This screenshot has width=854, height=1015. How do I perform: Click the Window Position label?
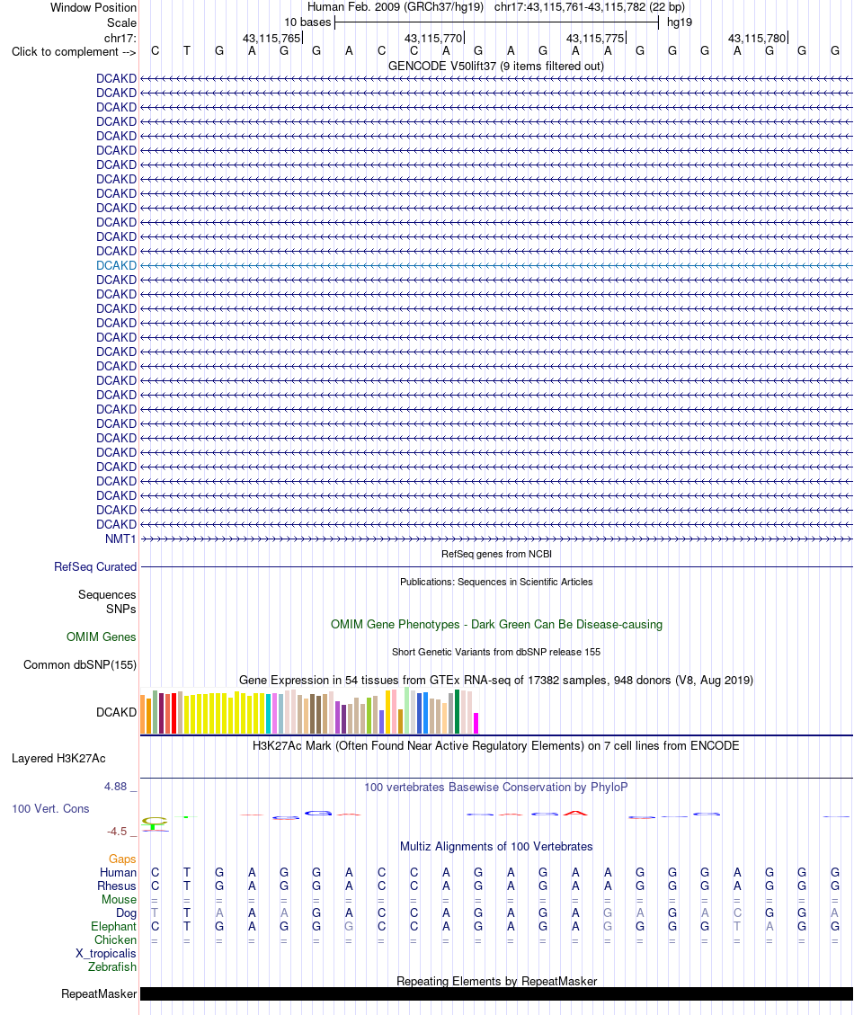pyautogui.click(x=93, y=8)
